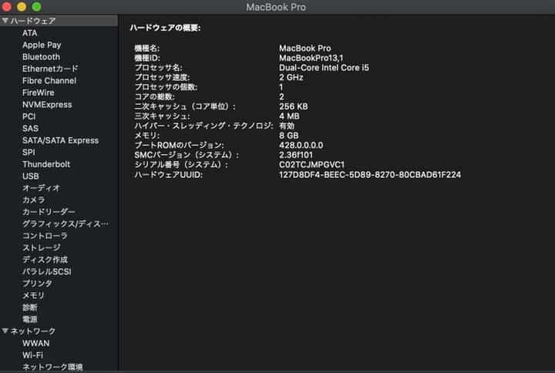Image resolution: width=555 pixels, height=373 pixels.
Task: Click the 有効 hyper-threading value
Action: [x=287, y=126]
